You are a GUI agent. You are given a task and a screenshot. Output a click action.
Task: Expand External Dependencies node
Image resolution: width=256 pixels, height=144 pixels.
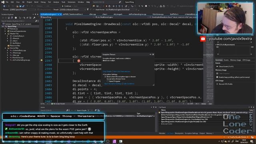tap(5, 31)
